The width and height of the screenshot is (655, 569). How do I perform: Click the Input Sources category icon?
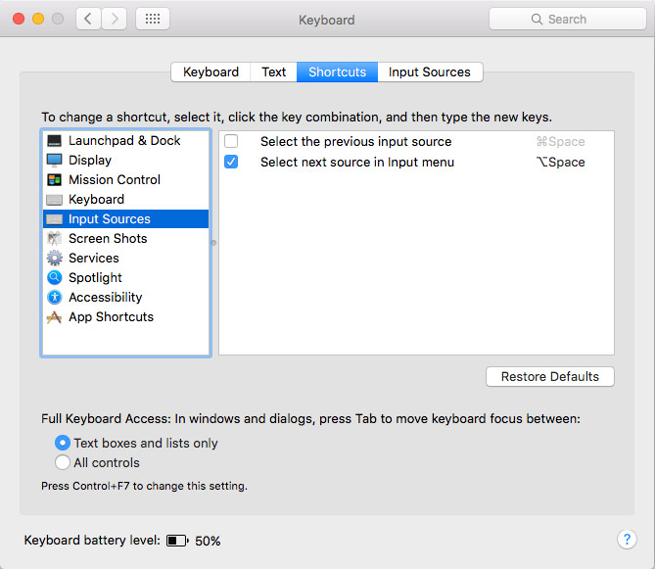pyautogui.click(x=54, y=219)
